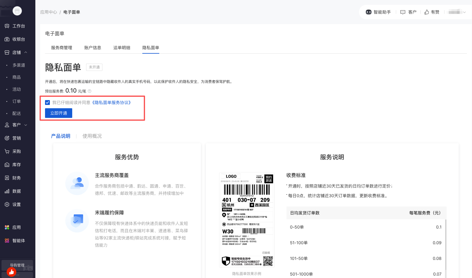Open the account dropdown in top-right corner

(x=457, y=12)
